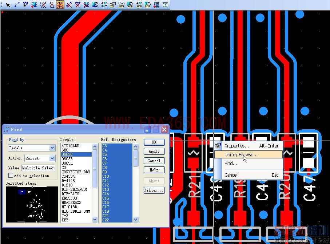
Task: Select the arrow pointer tool in toolbar
Action: point(8,5)
